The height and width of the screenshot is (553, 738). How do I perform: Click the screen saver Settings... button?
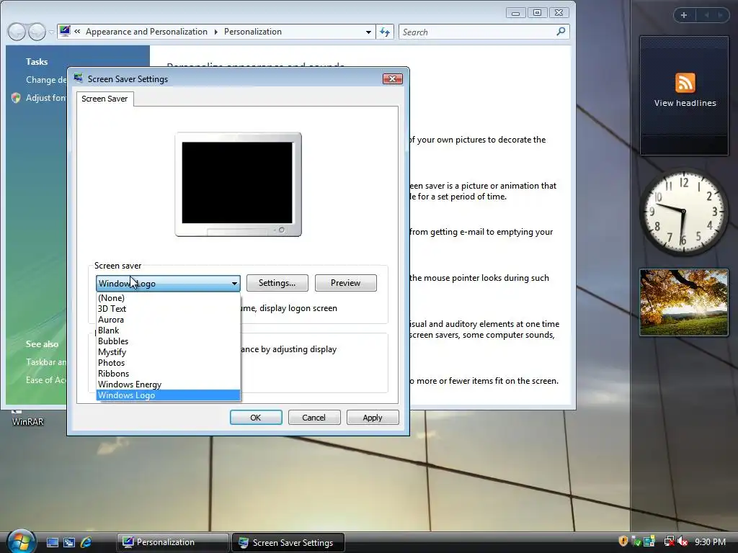pos(277,283)
